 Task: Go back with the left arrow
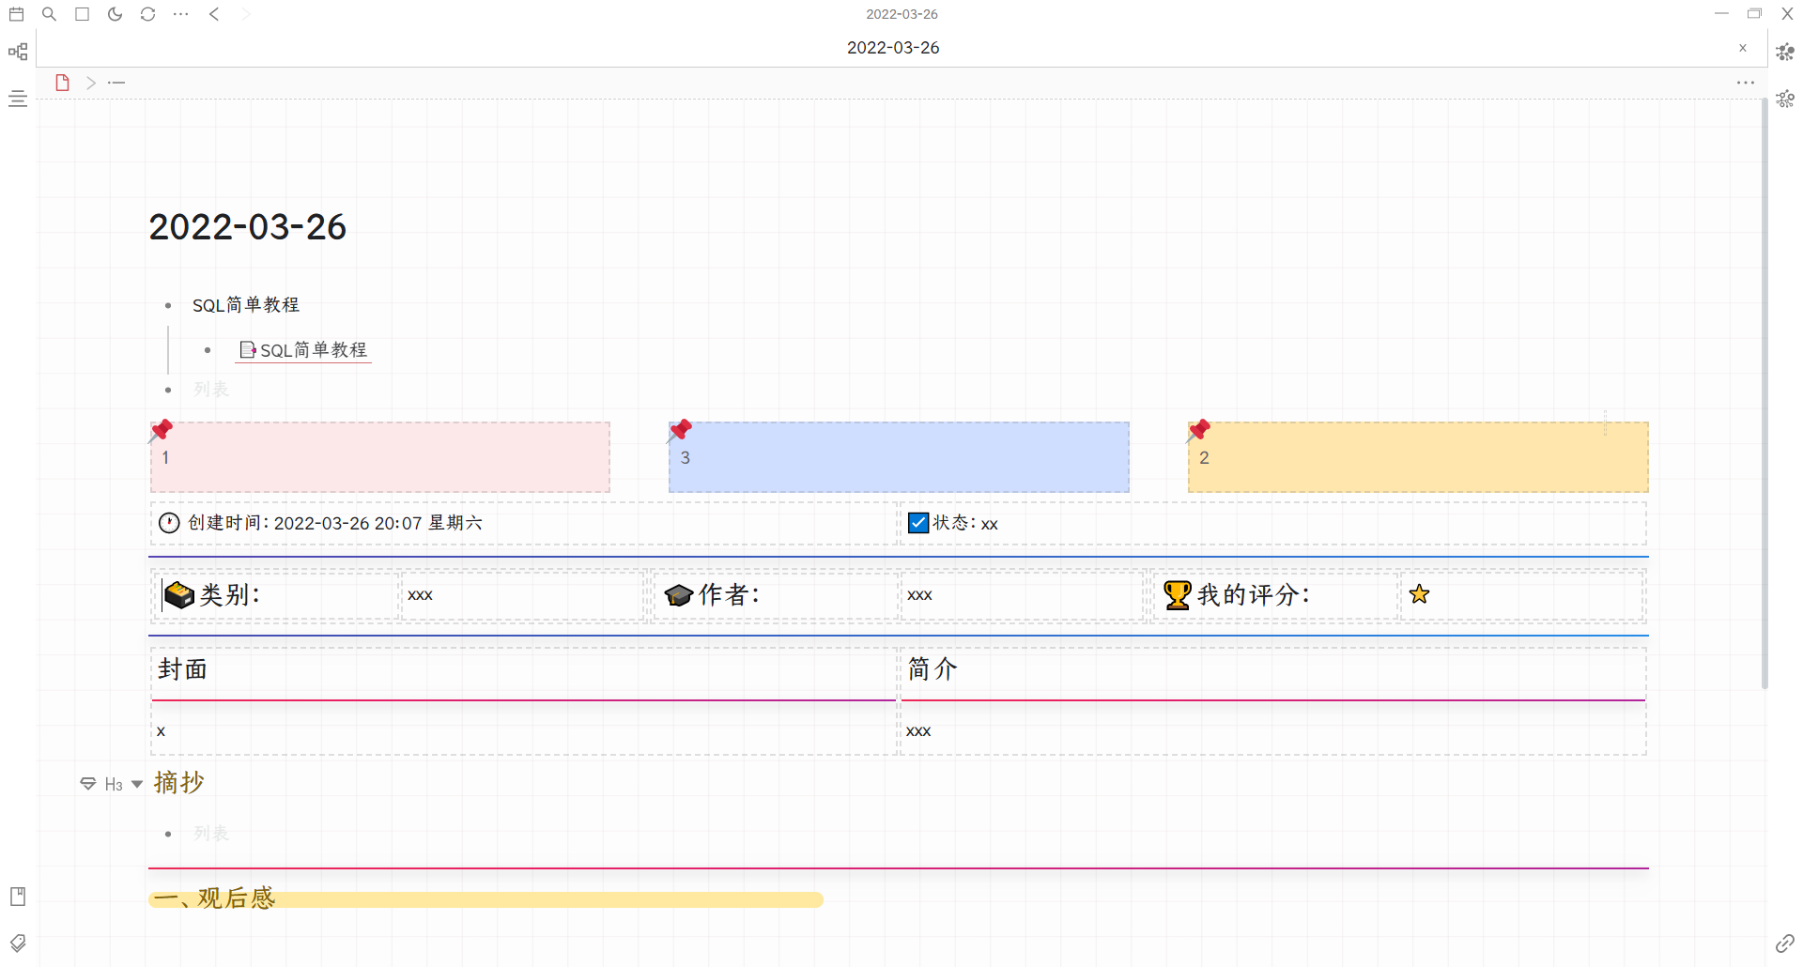click(214, 14)
